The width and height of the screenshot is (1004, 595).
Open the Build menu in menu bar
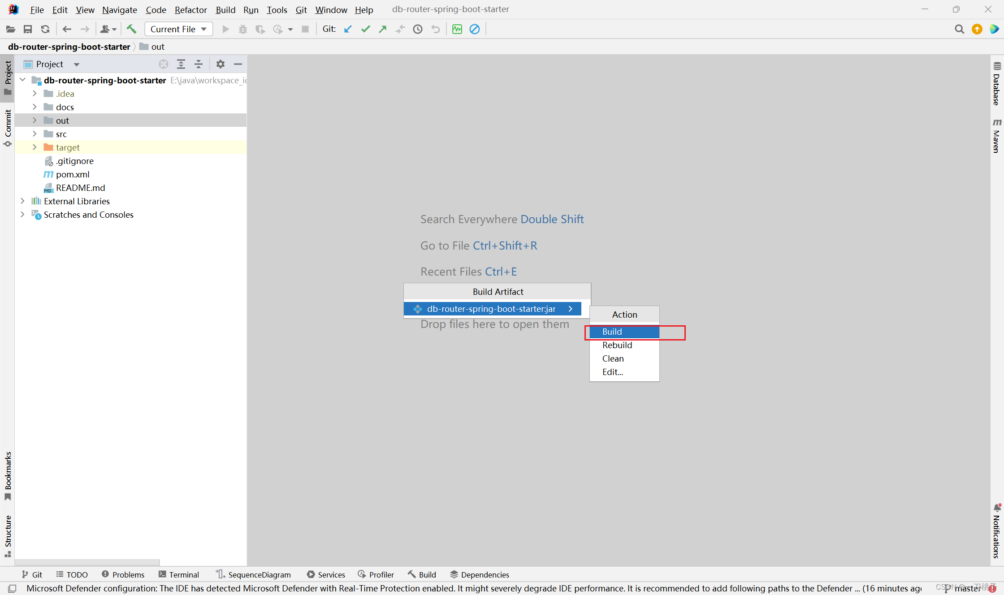225,9
